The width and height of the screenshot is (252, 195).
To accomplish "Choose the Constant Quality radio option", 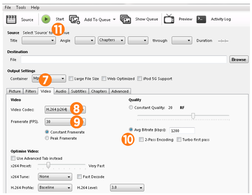I will pos(131,108).
